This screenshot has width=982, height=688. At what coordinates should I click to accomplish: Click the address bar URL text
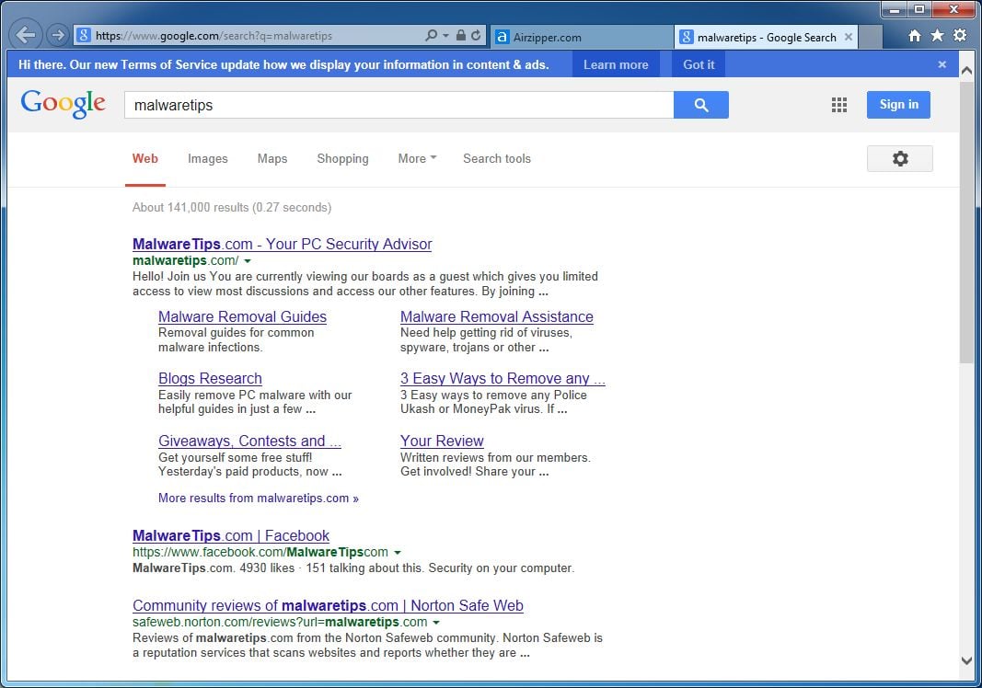pos(214,36)
